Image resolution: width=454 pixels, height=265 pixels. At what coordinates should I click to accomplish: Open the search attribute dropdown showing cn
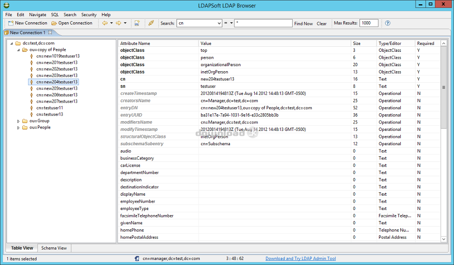[x=219, y=24]
